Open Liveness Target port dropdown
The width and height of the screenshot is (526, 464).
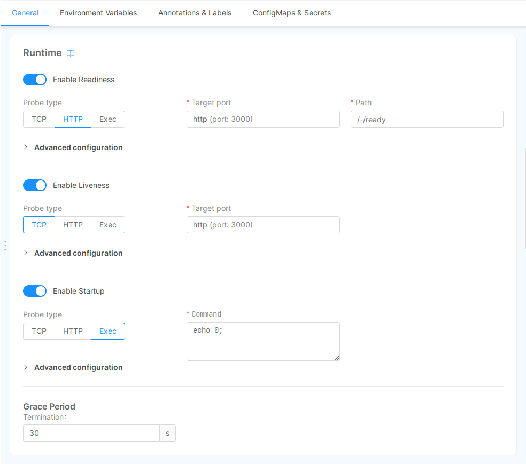[x=263, y=225]
